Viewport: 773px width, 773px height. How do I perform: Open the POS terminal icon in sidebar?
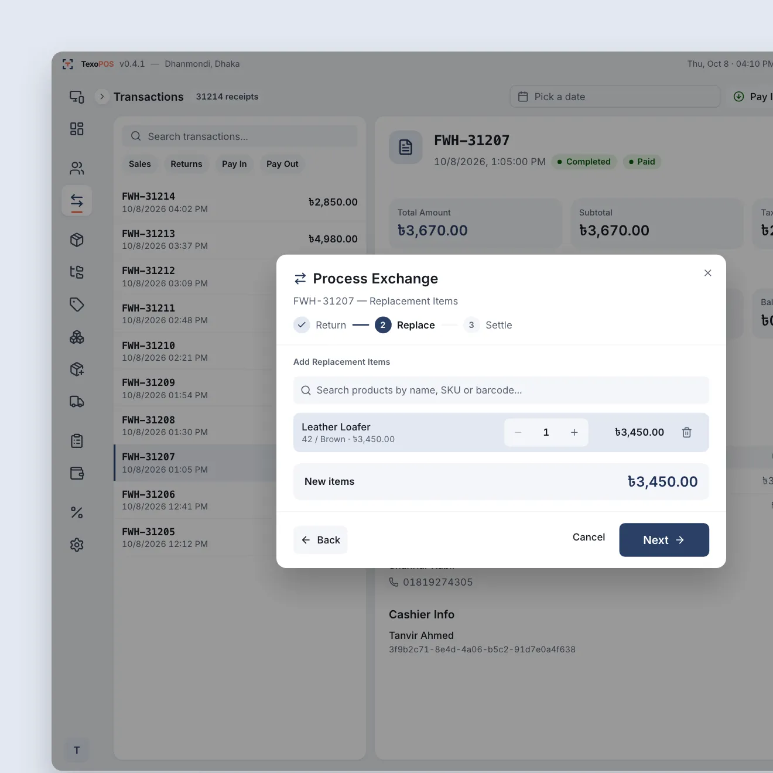pos(77,97)
